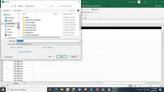Collapse the Excel ribbon chevron
Viewport: 164px width, 92px height.
[162, 18]
